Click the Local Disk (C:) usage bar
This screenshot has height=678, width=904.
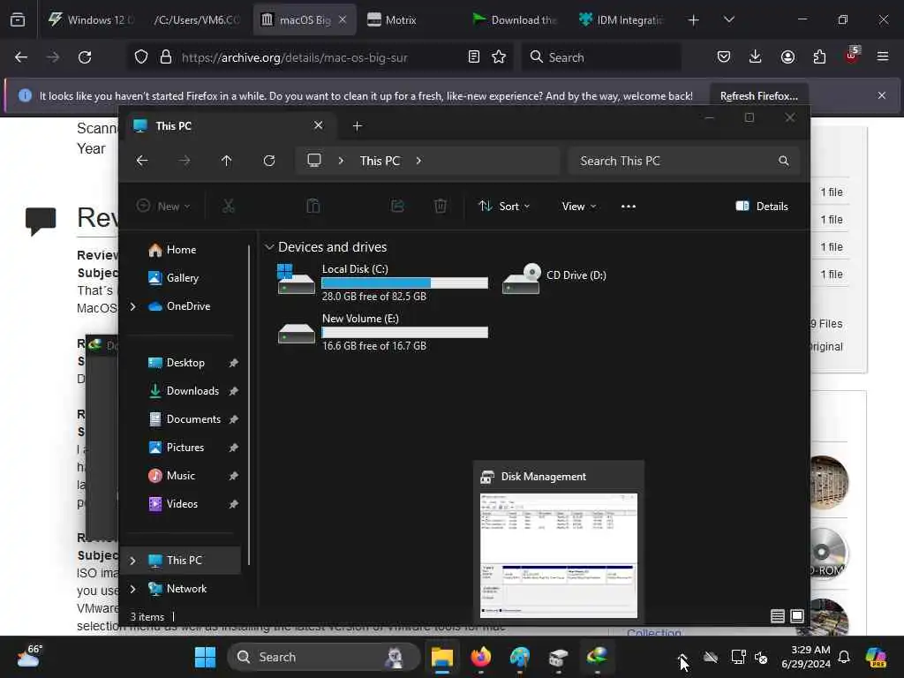click(x=404, y=282)
